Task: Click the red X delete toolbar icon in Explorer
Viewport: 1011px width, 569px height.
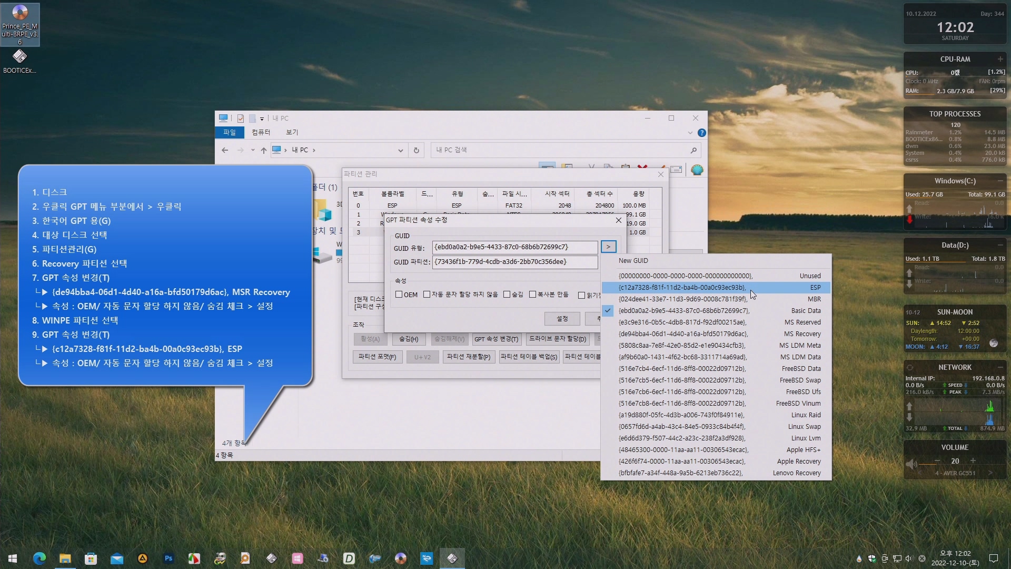Action: [642, 168]
